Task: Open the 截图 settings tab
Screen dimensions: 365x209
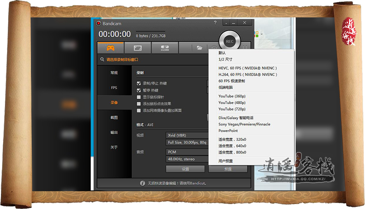Action: tap(114, 117)
